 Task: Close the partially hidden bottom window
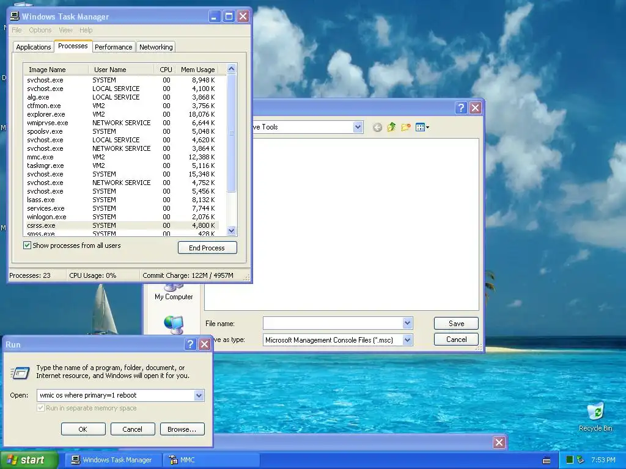(x=499, y=442)
